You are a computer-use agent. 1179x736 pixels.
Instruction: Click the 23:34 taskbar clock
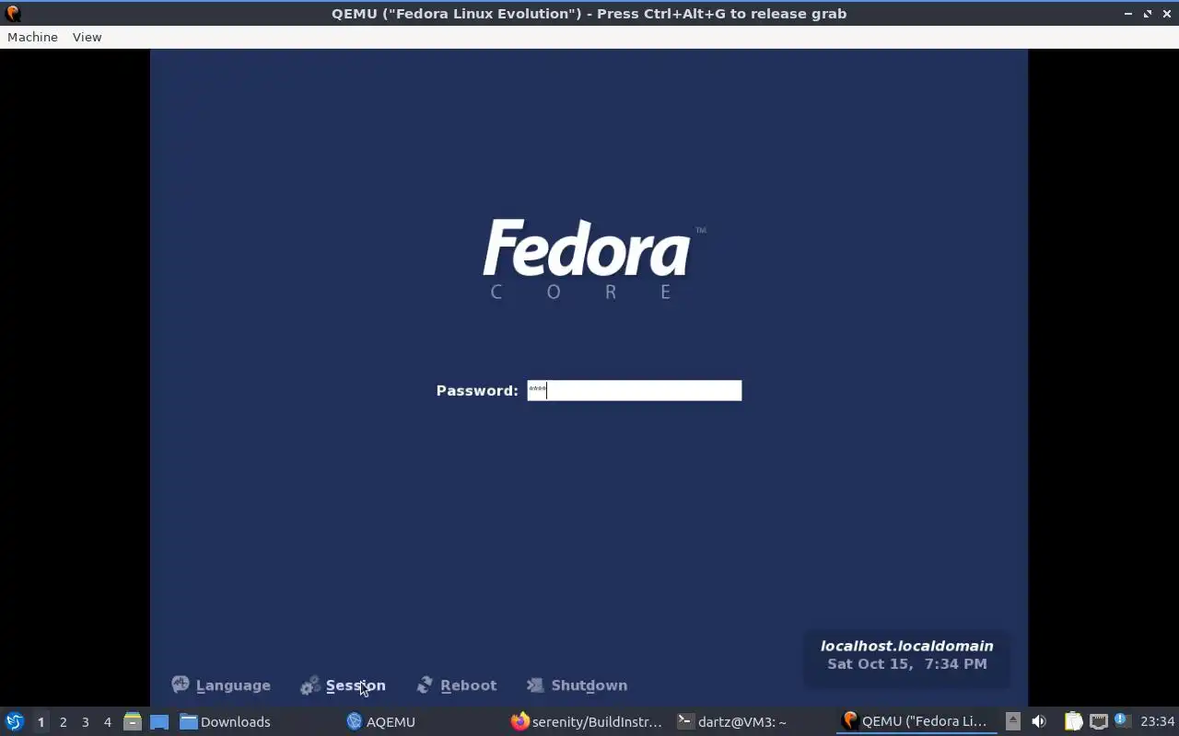(1157, 721)
